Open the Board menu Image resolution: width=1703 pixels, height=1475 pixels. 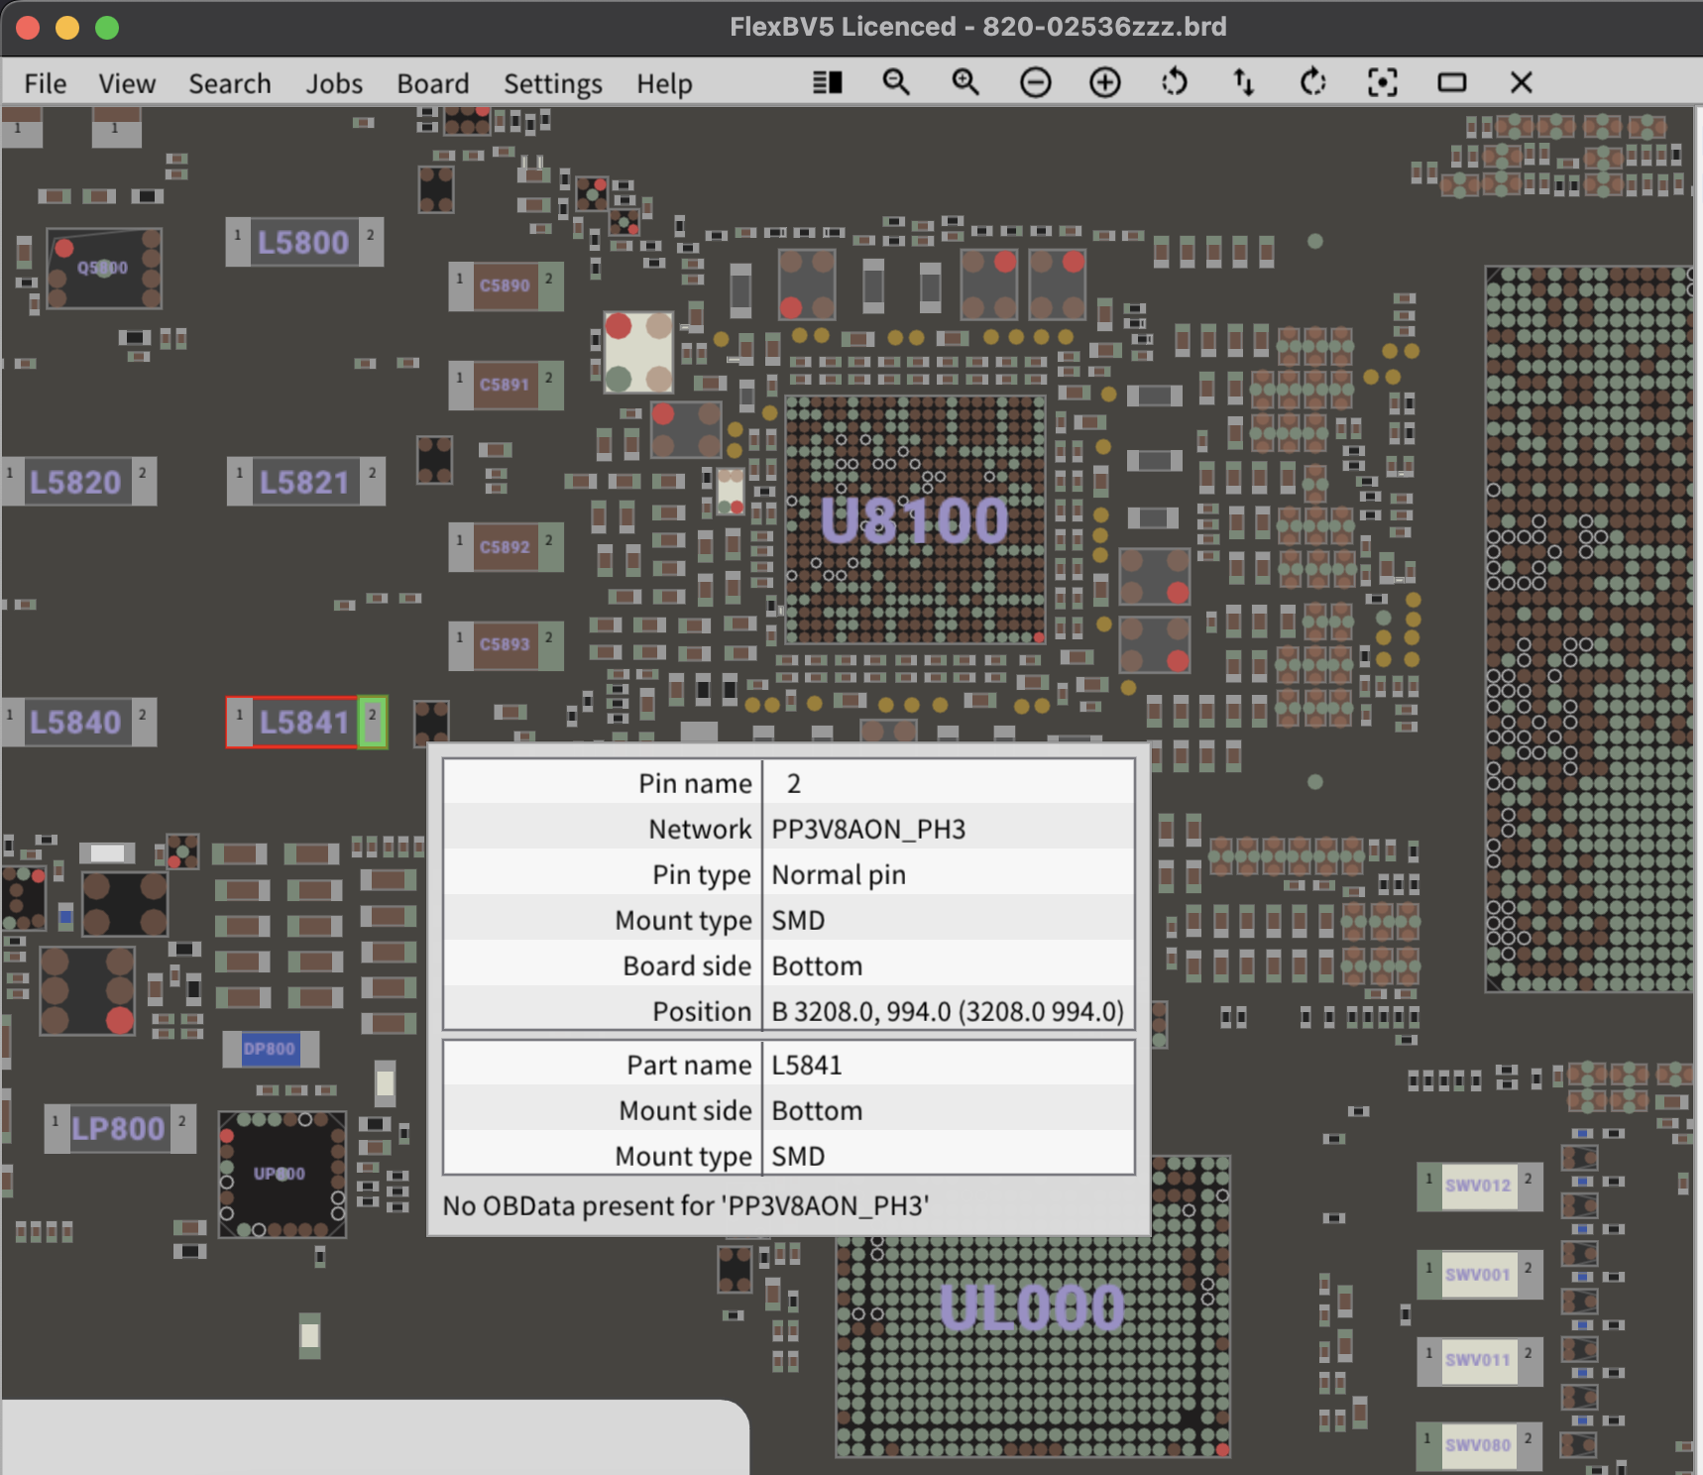(432, 84)
